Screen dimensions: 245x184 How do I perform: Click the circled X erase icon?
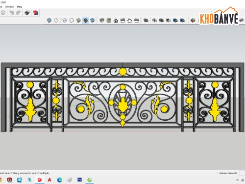(3, 13)
